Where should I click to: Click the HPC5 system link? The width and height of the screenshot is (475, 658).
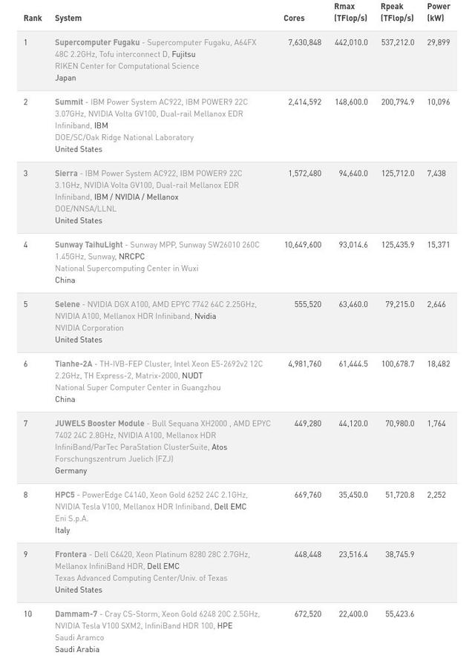[x=65, y=495]
